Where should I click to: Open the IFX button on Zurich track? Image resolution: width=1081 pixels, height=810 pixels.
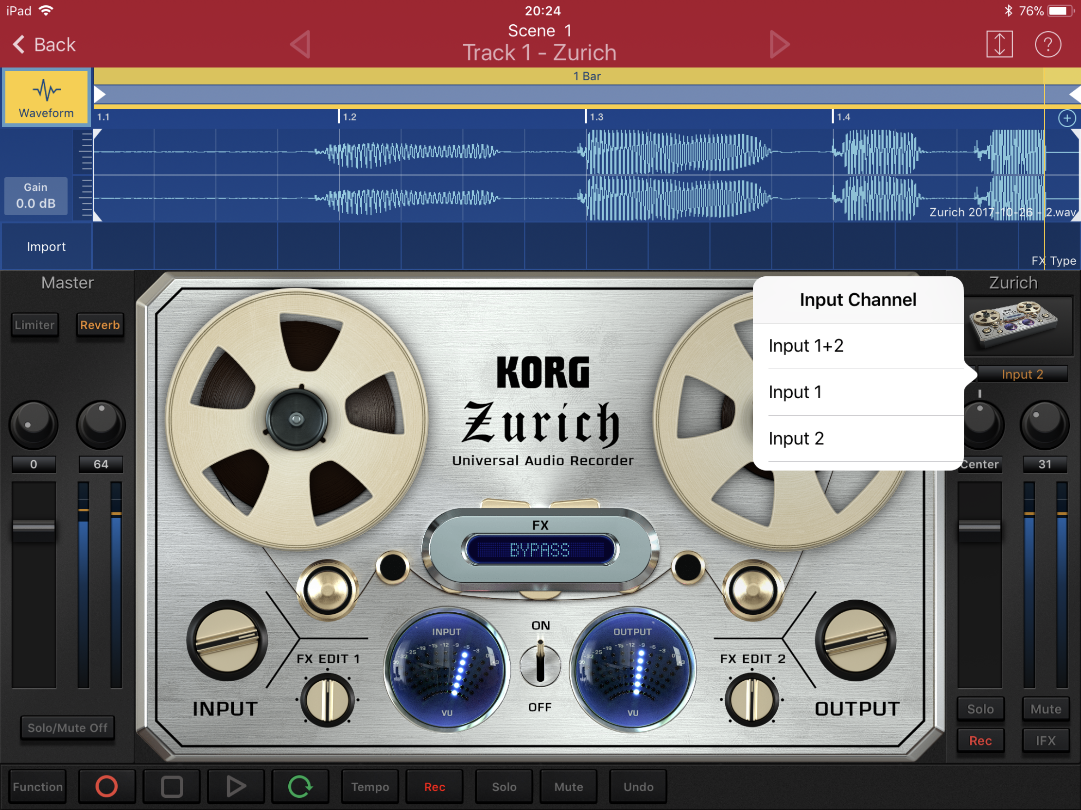tap(1046, 741)
